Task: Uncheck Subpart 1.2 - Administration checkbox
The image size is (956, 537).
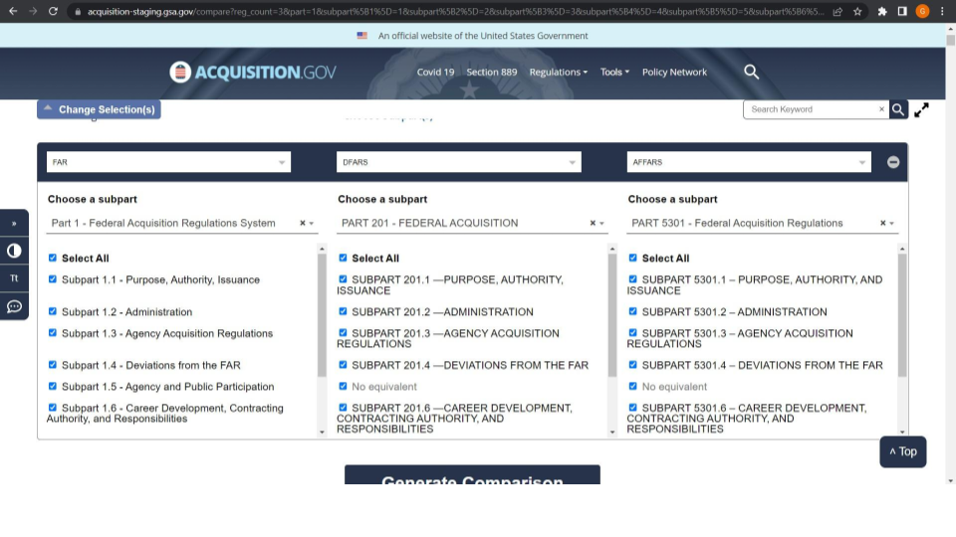Action: click(x=53, y=311)
